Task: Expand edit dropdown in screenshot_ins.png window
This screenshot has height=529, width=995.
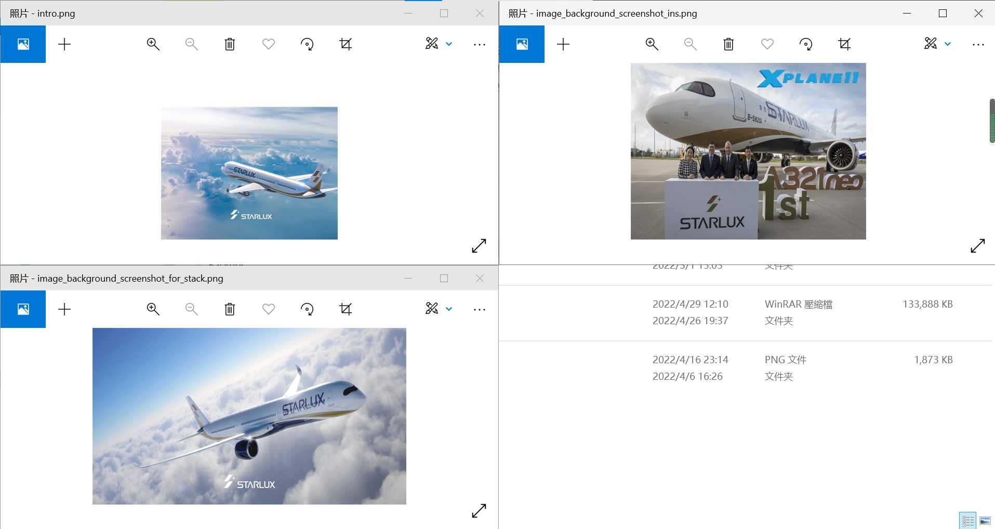Action: 948,44
